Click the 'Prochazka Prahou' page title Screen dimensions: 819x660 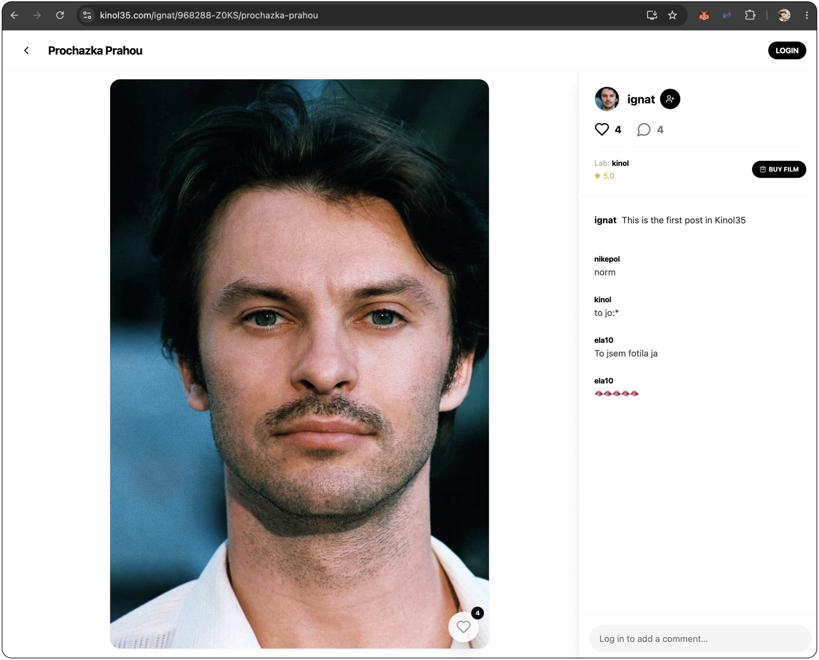pos(95,51)
